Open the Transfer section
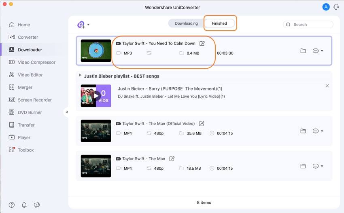This screenshot has height=213, width=344. pos(21,125)
